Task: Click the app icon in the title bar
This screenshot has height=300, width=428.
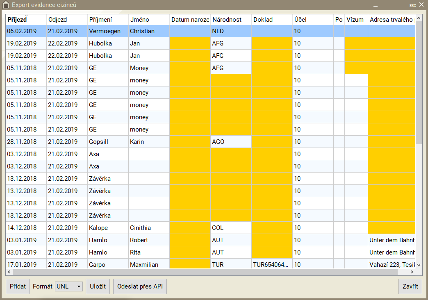Action: point(6,5)
